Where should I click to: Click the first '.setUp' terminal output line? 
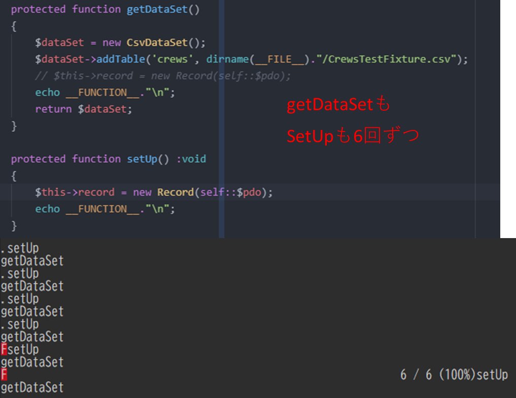(20, 248)
